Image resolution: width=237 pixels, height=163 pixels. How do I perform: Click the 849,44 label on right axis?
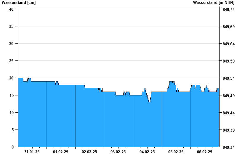point(229,113)
